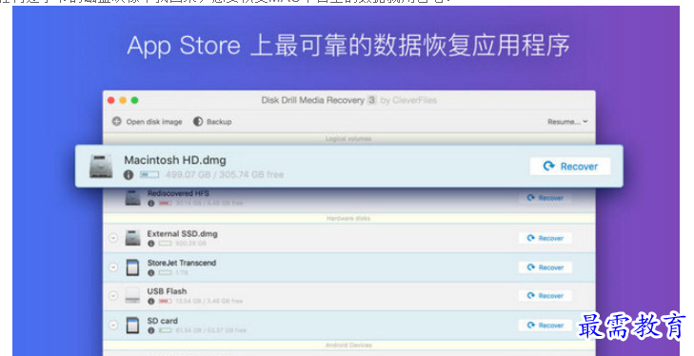694x356 pixels.
Task: Select the USB Flash name
Action: pyautogui.click(x=167, y=291)
